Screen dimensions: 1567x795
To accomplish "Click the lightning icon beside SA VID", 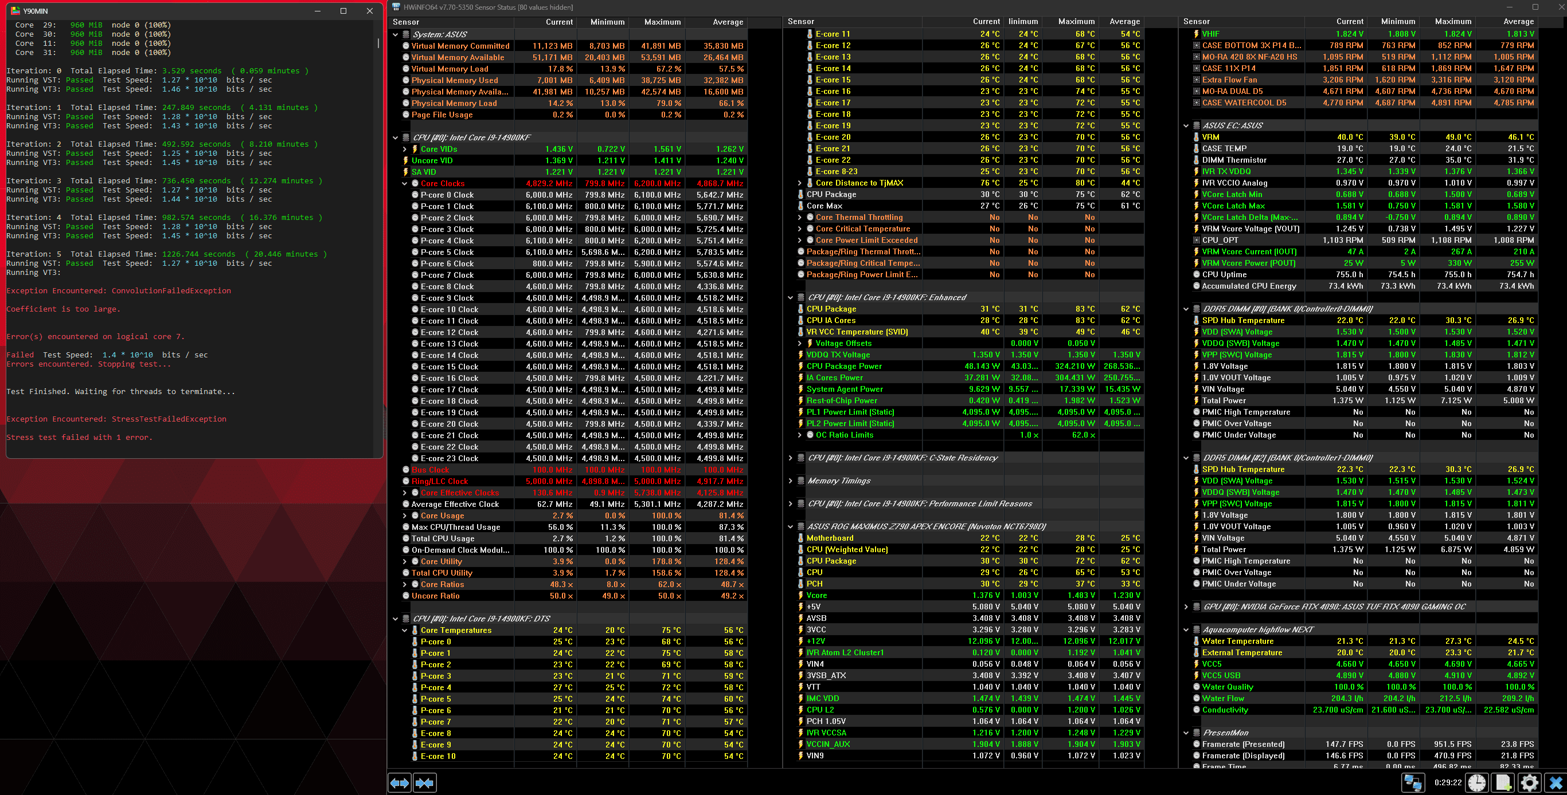I will [x=406, y=172].
